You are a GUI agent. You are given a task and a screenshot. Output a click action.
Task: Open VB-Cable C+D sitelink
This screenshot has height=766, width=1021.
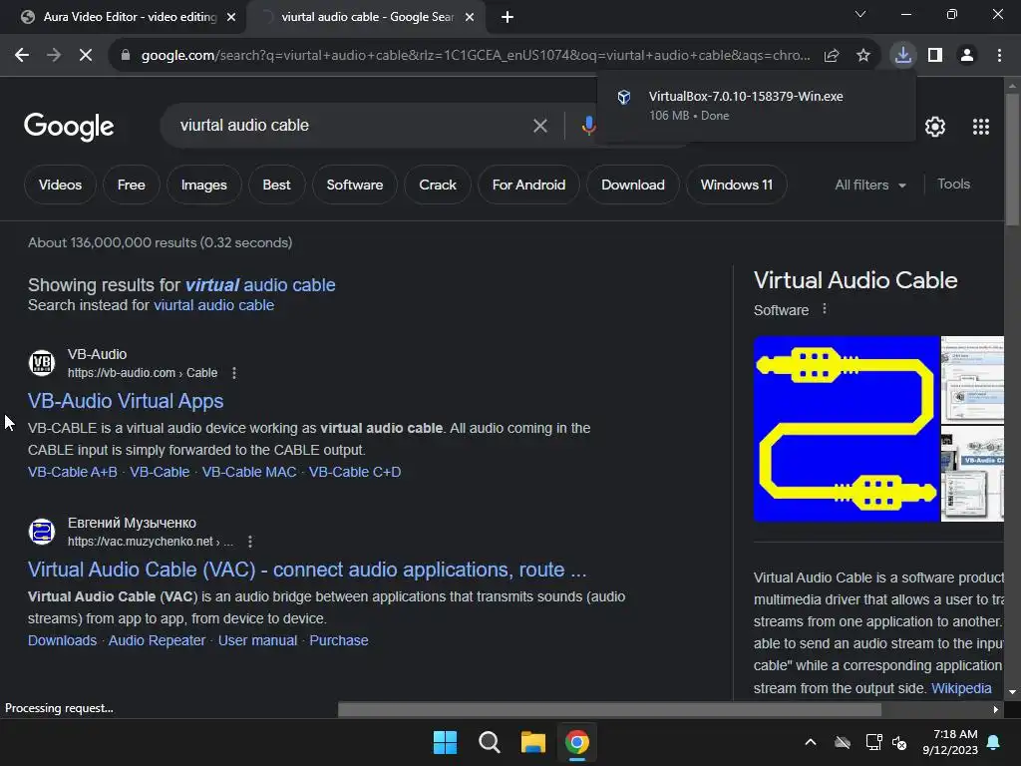[x=355, y=472]
